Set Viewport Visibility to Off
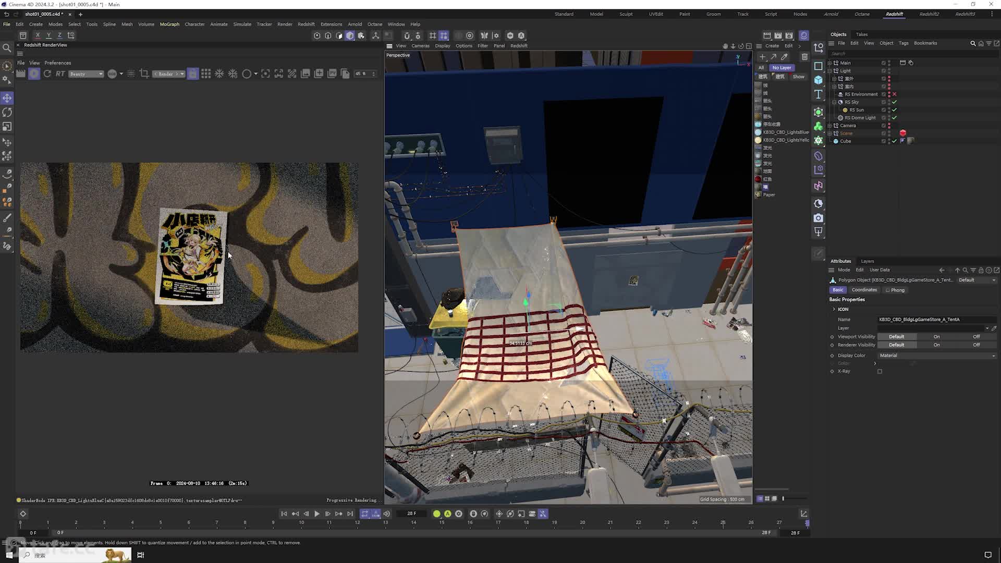The image size is (1001, 563). (x=976, y=337)
